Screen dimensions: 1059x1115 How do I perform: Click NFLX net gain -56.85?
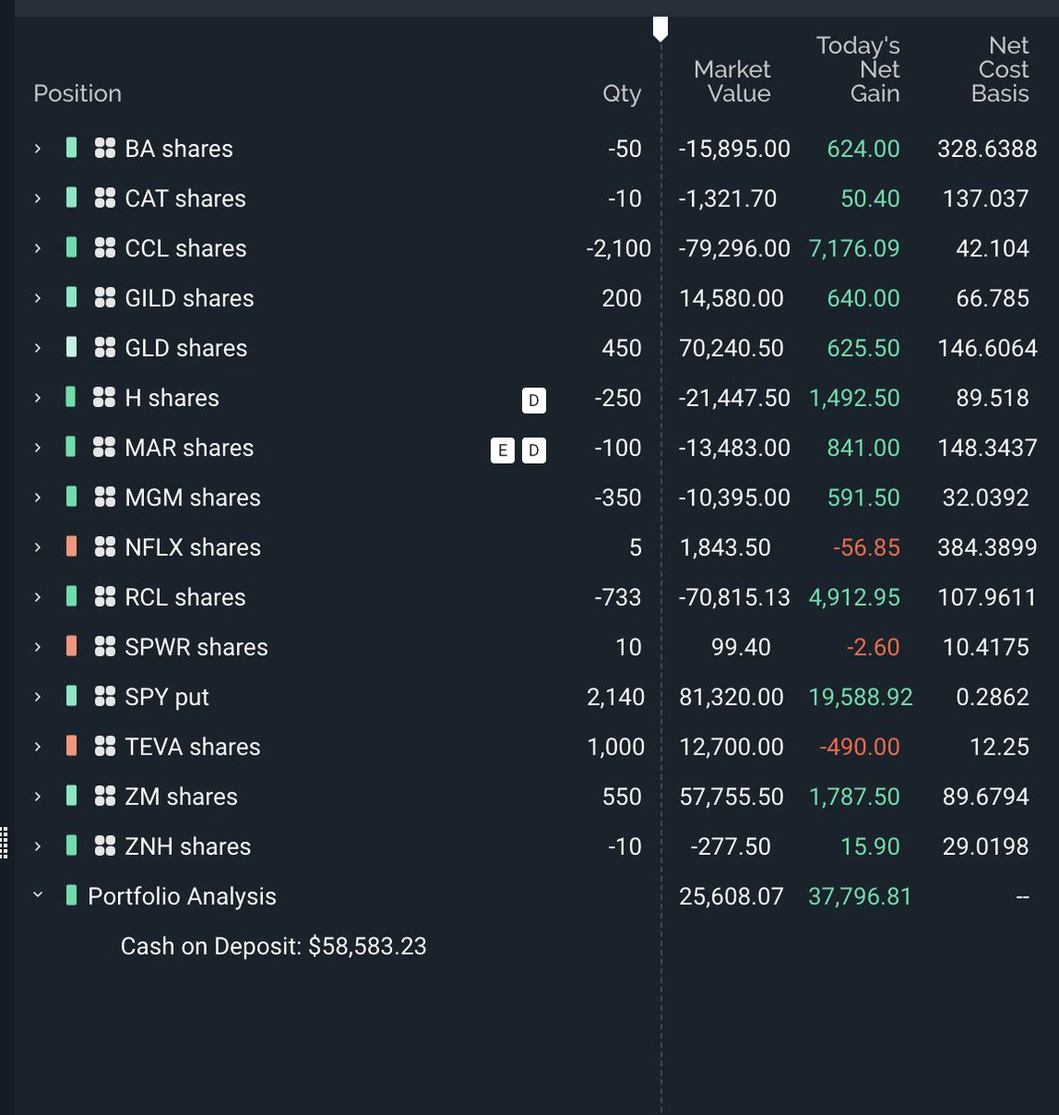(866, 547)
